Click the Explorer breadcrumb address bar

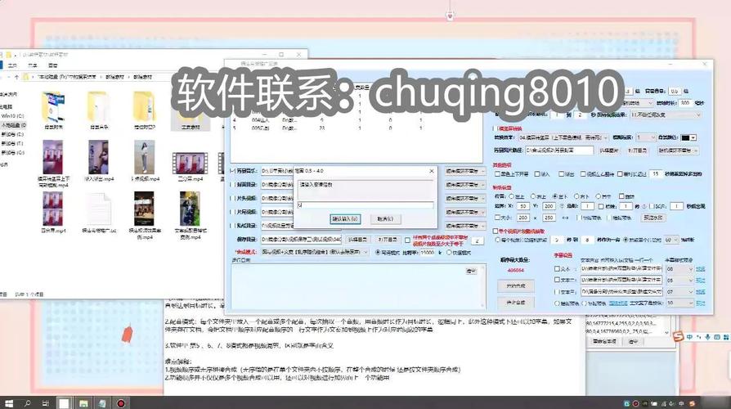(x=98, y=77)
